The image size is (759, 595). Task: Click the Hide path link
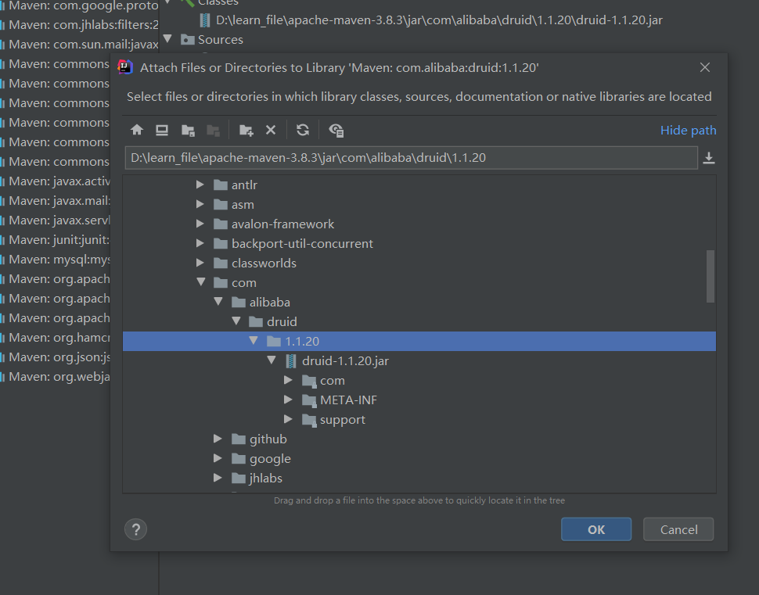pos(689,130)
